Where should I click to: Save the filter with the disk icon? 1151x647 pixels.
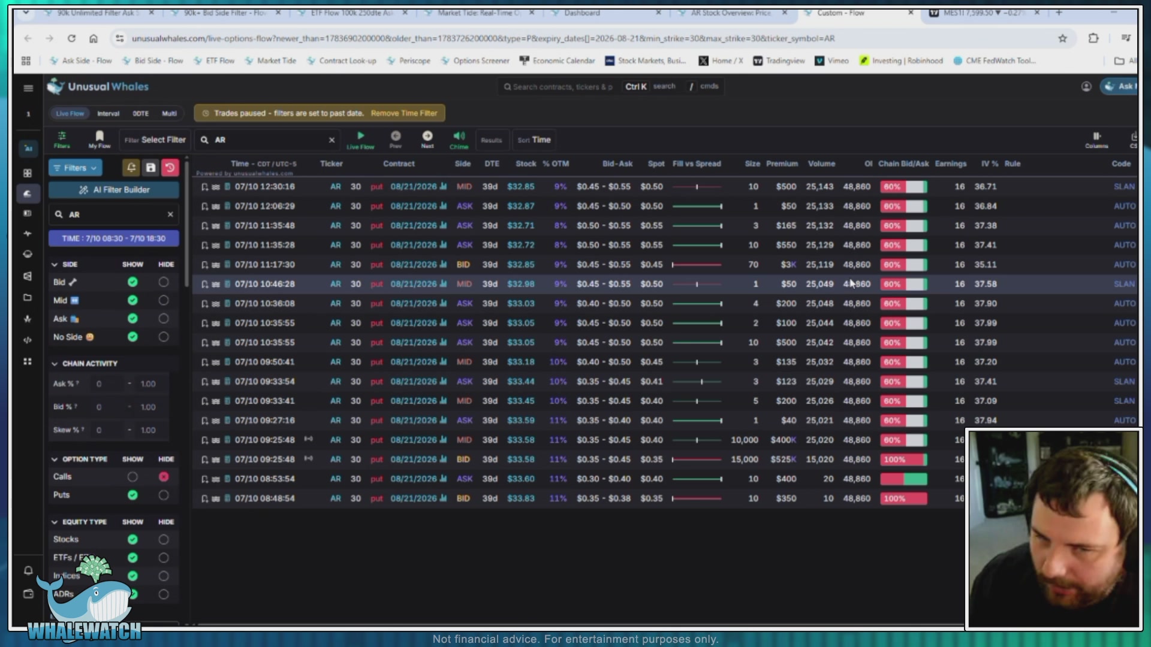click(150, 168)
